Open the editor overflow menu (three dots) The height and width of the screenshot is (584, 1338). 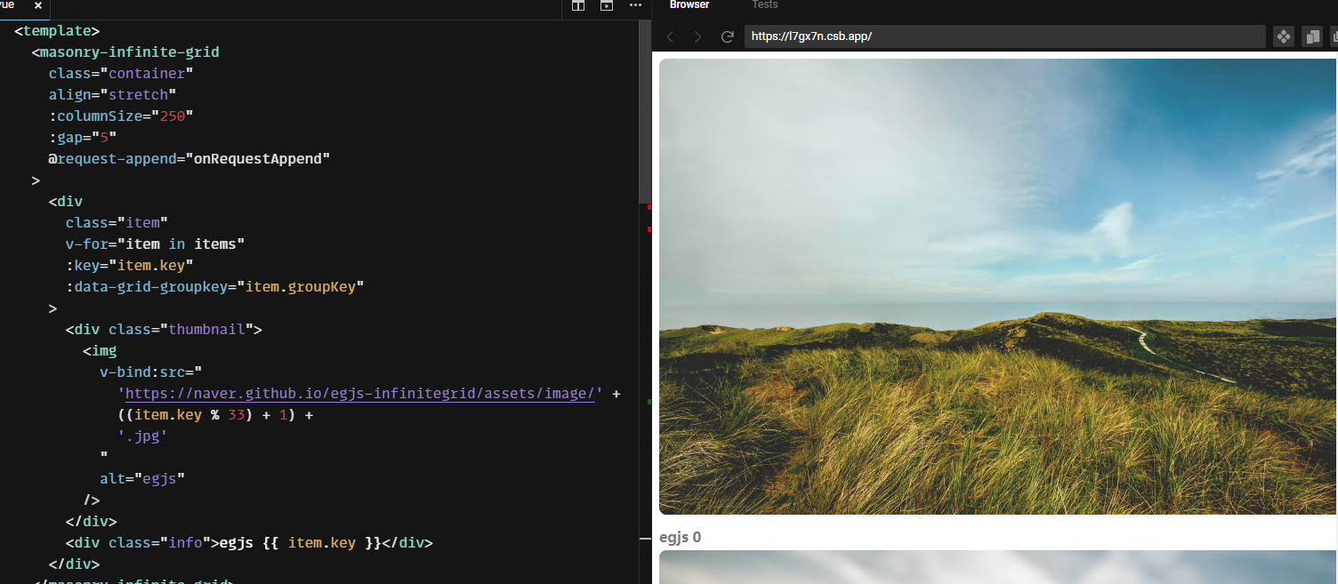click(x=635, y=6)
